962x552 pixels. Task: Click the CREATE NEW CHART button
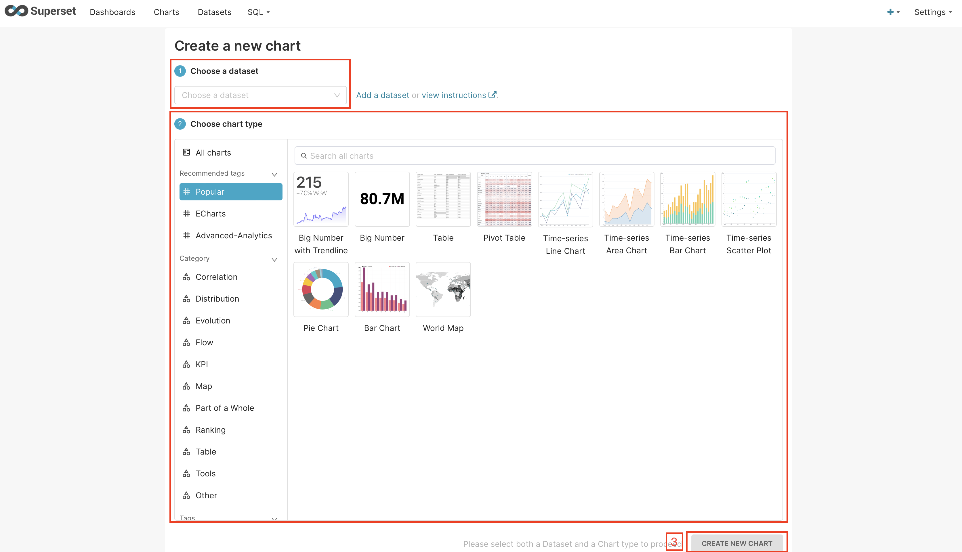(x=737, y=543)
